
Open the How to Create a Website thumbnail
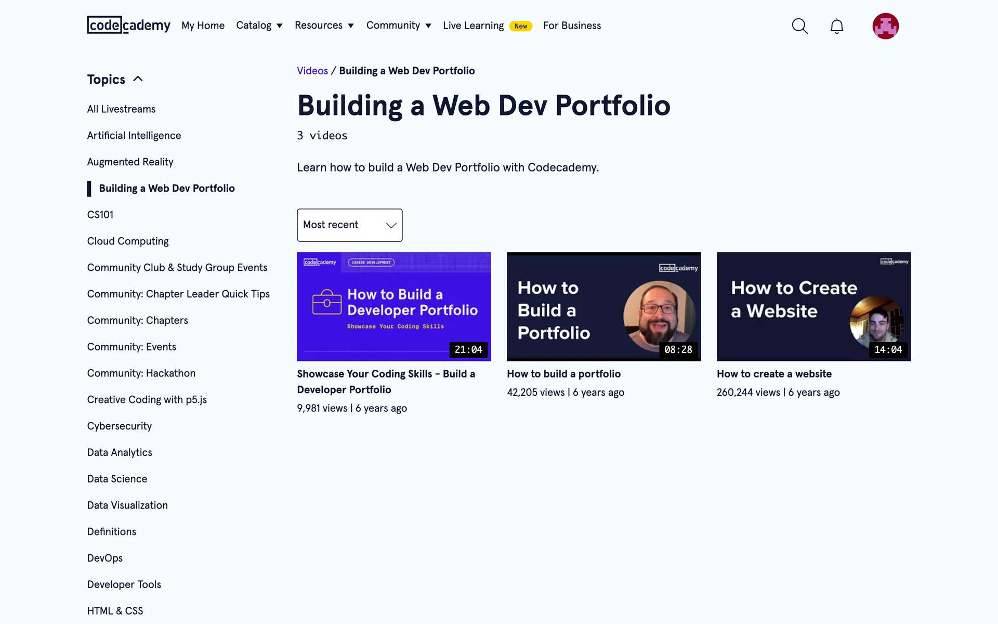pos(813,306)
